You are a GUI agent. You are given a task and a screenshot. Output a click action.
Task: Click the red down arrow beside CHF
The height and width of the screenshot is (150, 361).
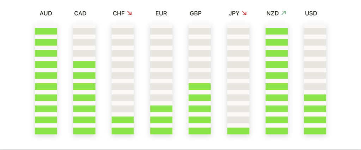(129, 13)
